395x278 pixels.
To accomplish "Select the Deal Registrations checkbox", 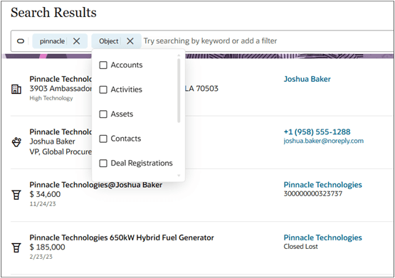I will coord(103,164).
